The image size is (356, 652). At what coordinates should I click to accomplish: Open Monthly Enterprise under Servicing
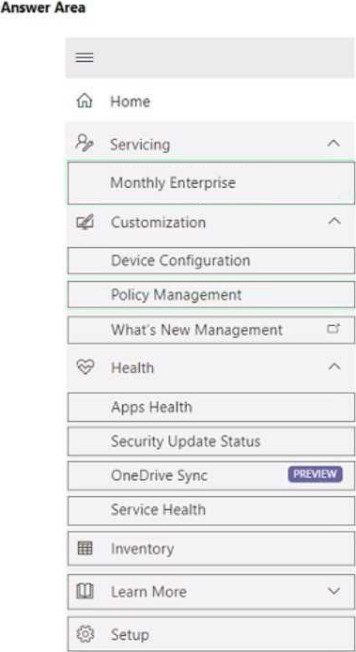(211, 183)
